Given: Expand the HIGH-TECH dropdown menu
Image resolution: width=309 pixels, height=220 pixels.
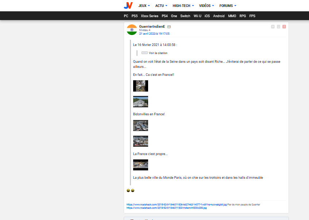Looking at the screenshot, I should click(183, 6).
